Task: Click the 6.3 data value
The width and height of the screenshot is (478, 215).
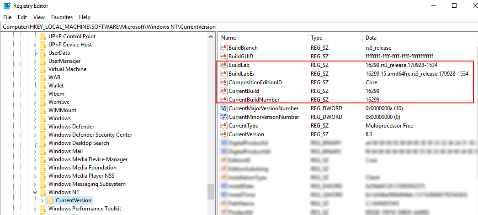Action: point(369,134)
